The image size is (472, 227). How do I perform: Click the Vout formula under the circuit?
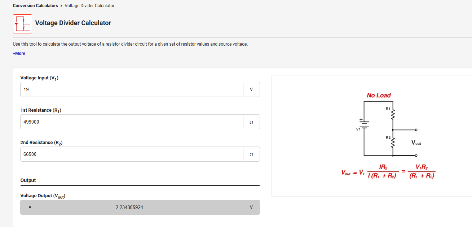pyautogui.click(x=388, y=171)
